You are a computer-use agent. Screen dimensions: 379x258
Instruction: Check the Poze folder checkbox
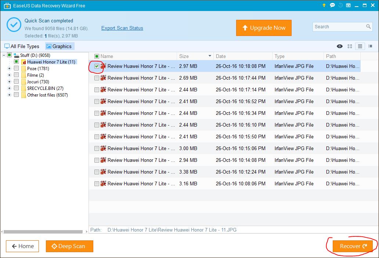tap(16, 69)
